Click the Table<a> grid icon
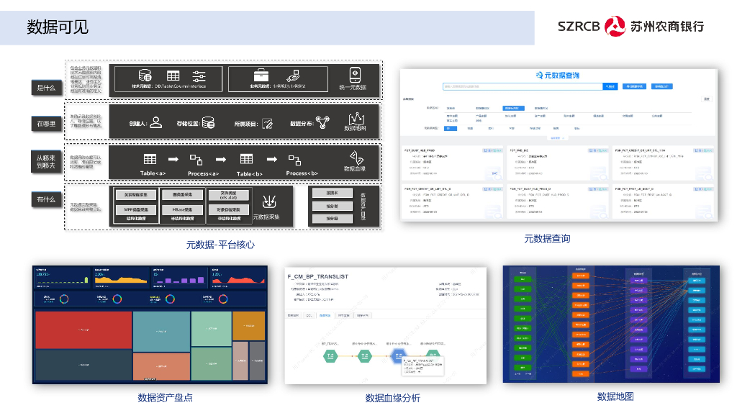 (x=150, y=159)
